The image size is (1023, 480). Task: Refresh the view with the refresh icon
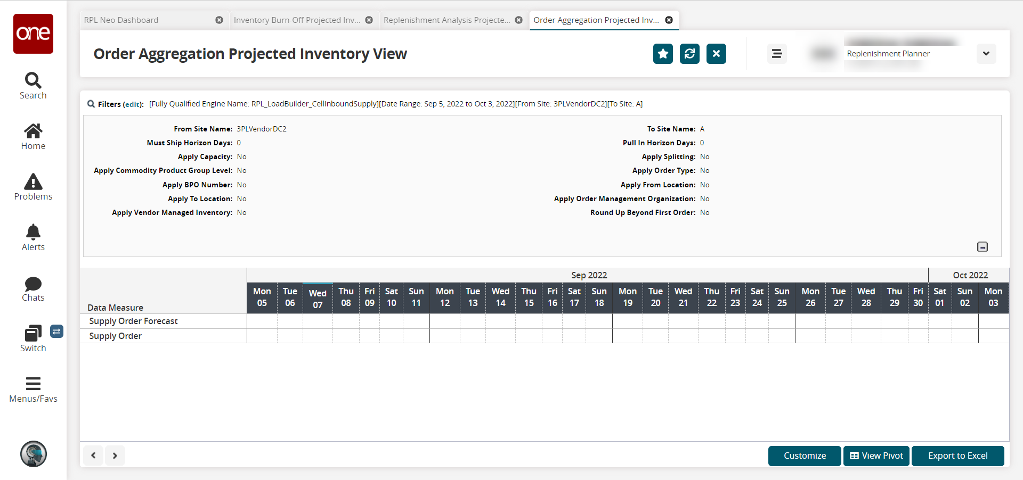coord(689,54)
